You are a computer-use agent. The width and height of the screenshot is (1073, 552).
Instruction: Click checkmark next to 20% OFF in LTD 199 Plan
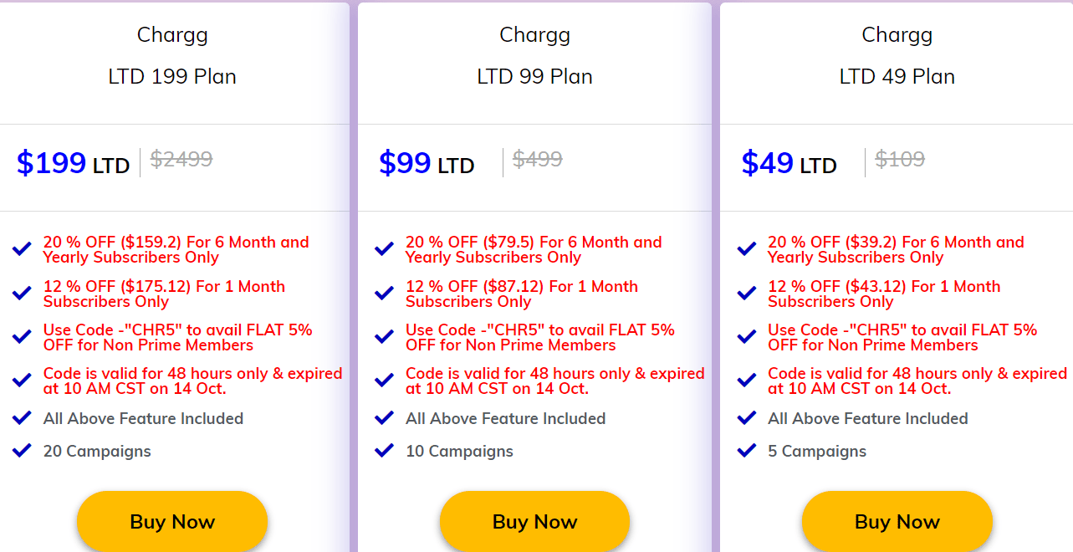(21, 248)
